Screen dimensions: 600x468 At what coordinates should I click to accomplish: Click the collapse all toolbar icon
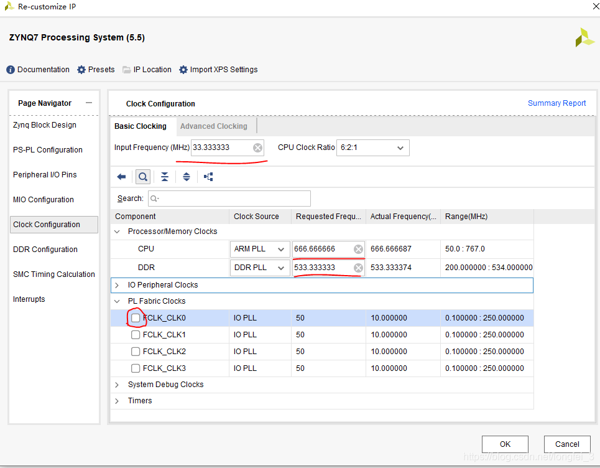tap(165, 177)
